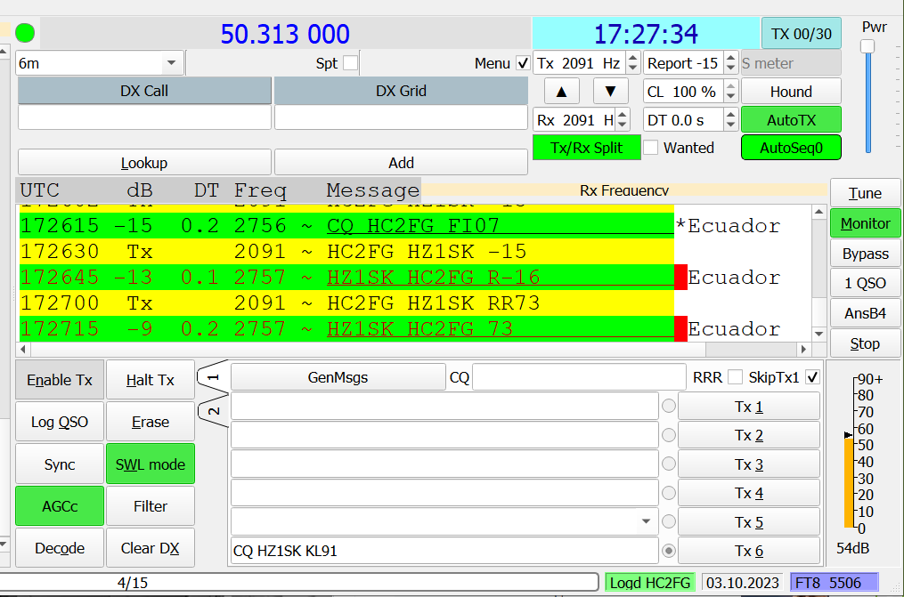The height and width of the screenshot is (597, 904).
Task: Click the Bypass button
Action: [x=865, y=254]
